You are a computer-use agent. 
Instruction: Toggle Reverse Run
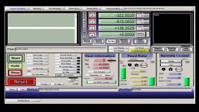click(66, 61)
